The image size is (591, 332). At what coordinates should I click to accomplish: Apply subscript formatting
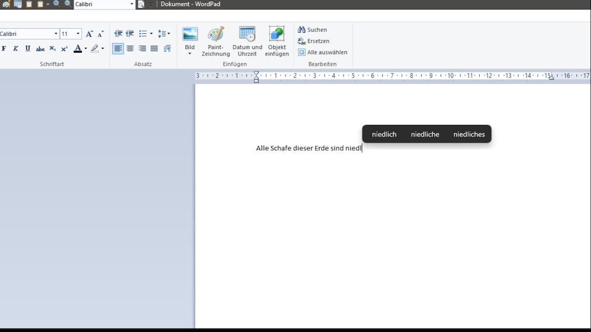(53, 49)
